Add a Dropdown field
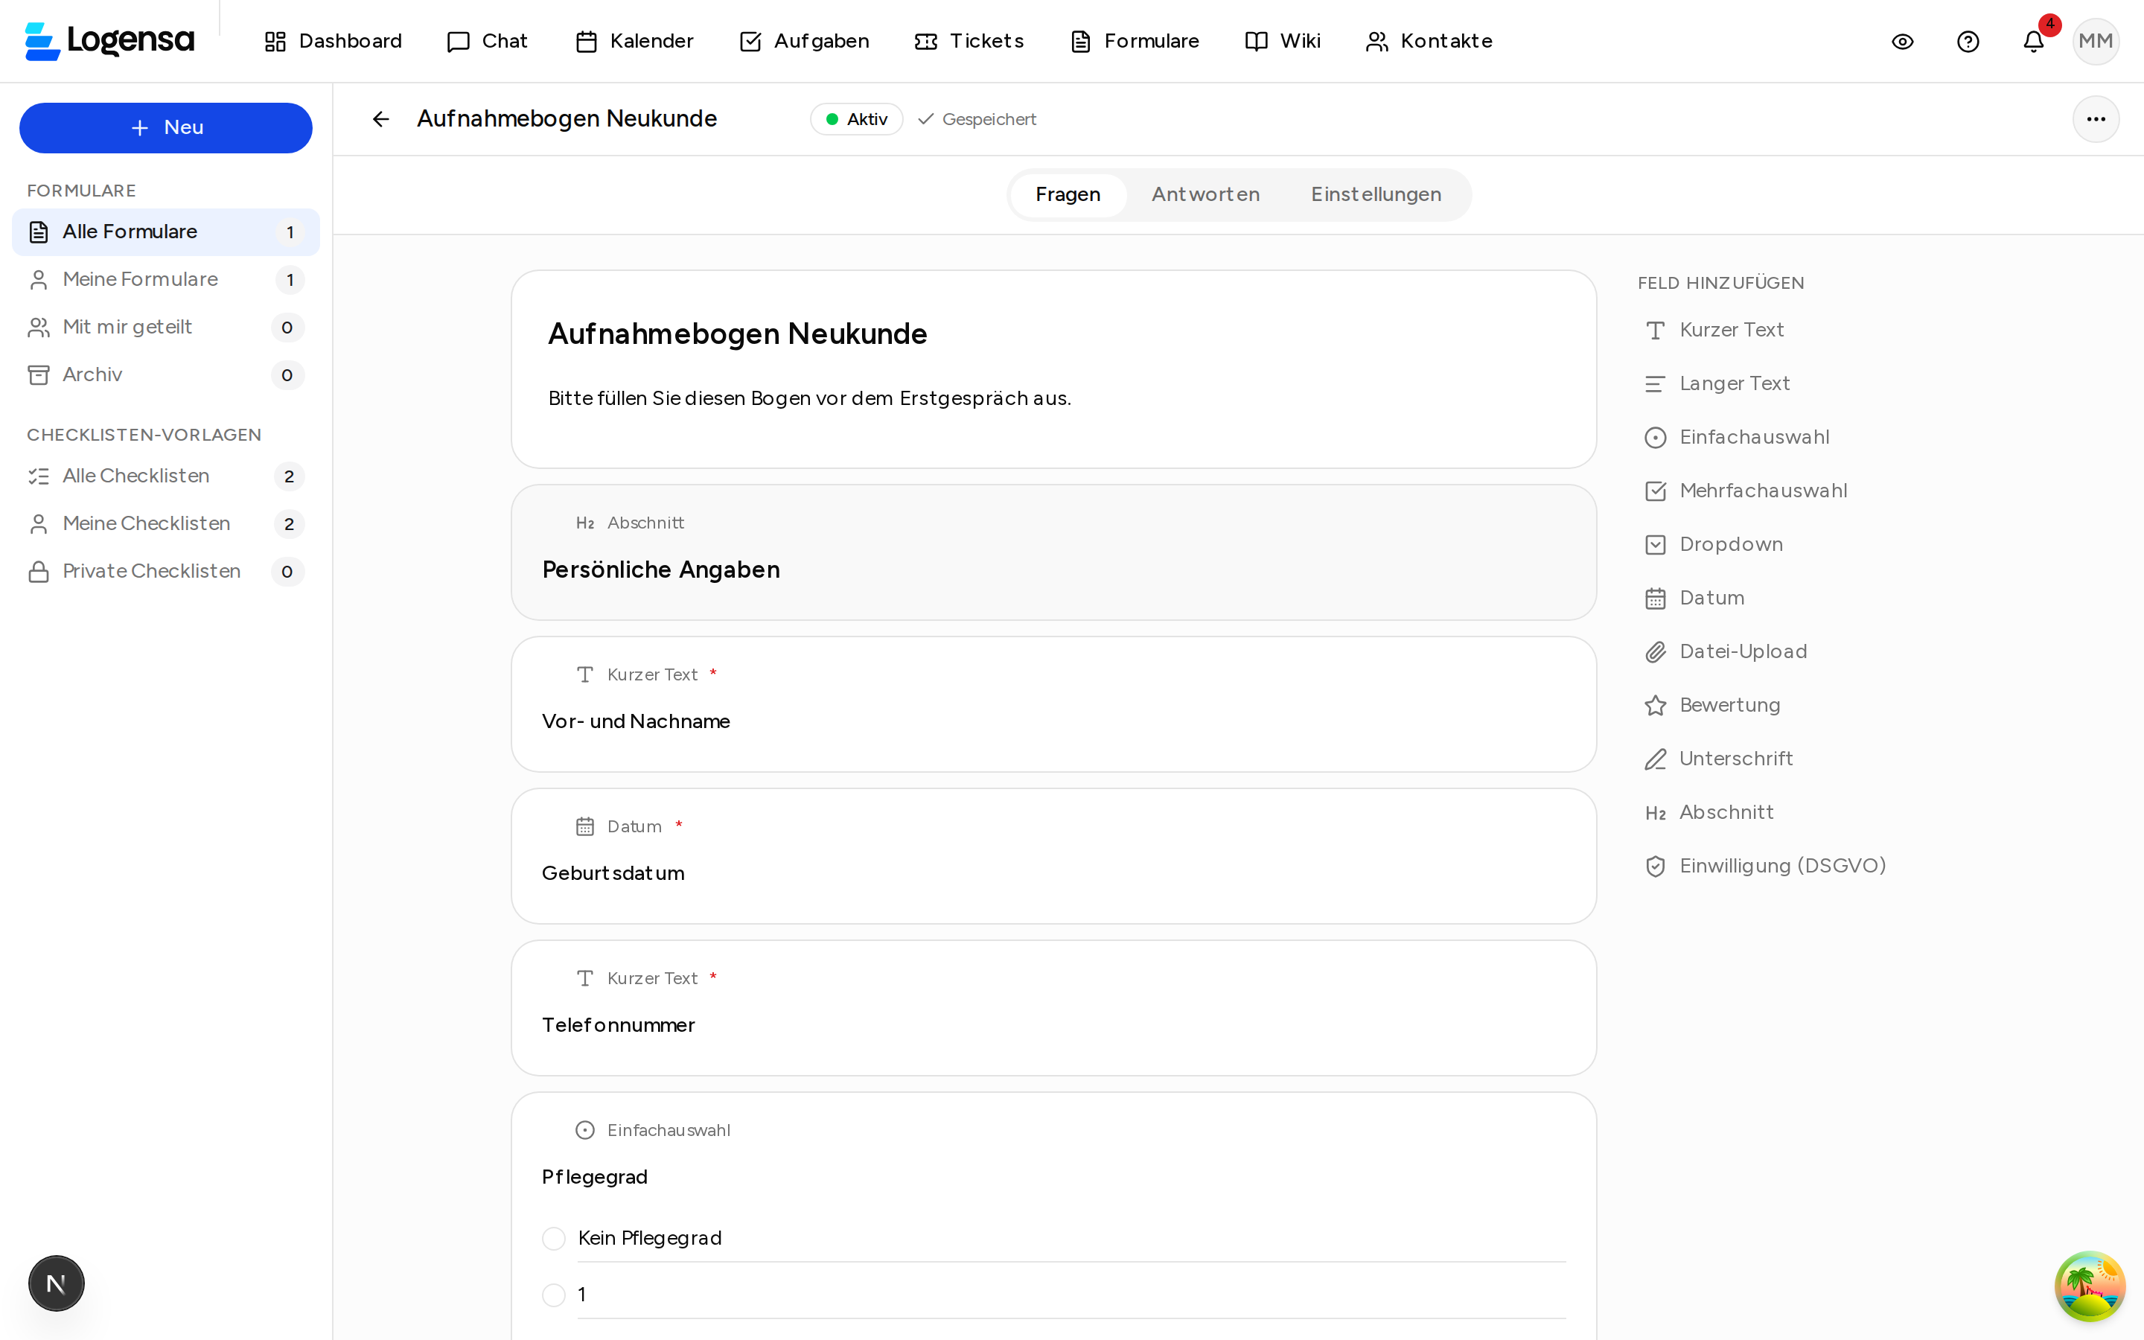2144x1340 pixels. (1714, 544)
